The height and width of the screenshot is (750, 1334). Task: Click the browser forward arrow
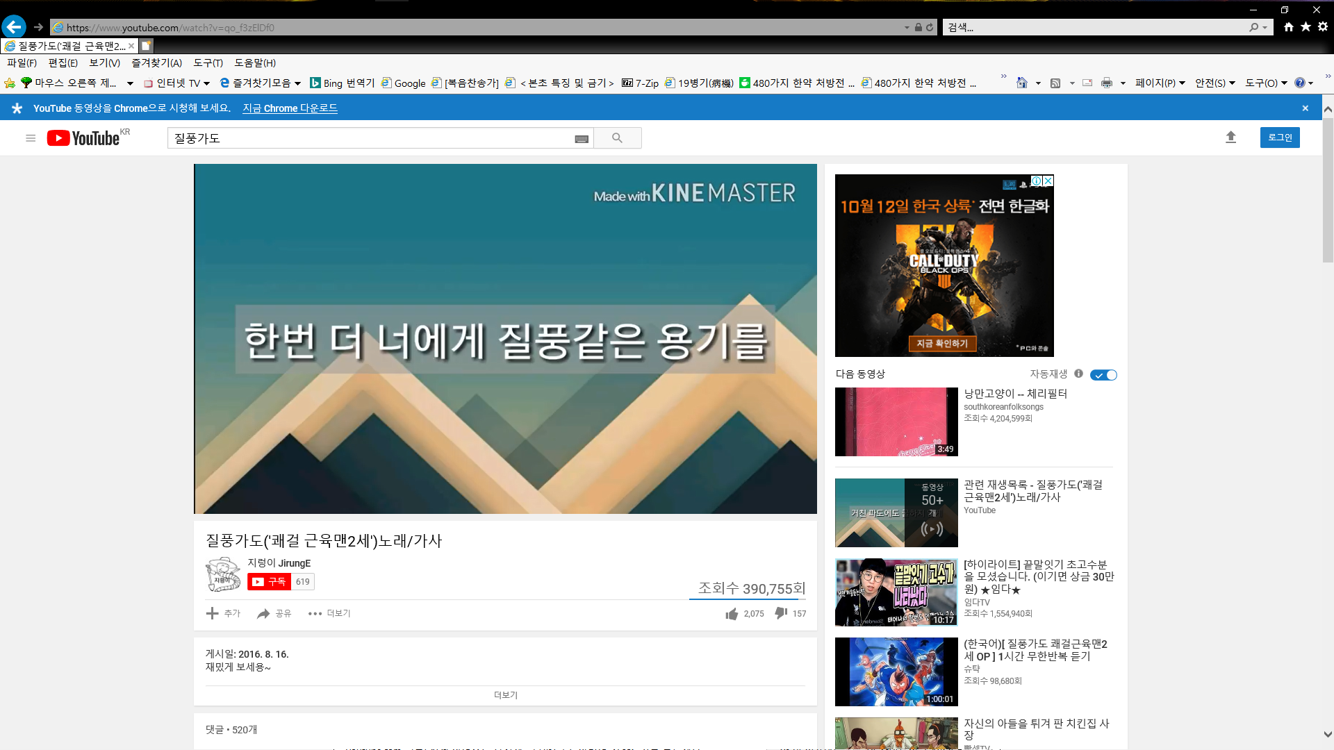coord(39,27)
